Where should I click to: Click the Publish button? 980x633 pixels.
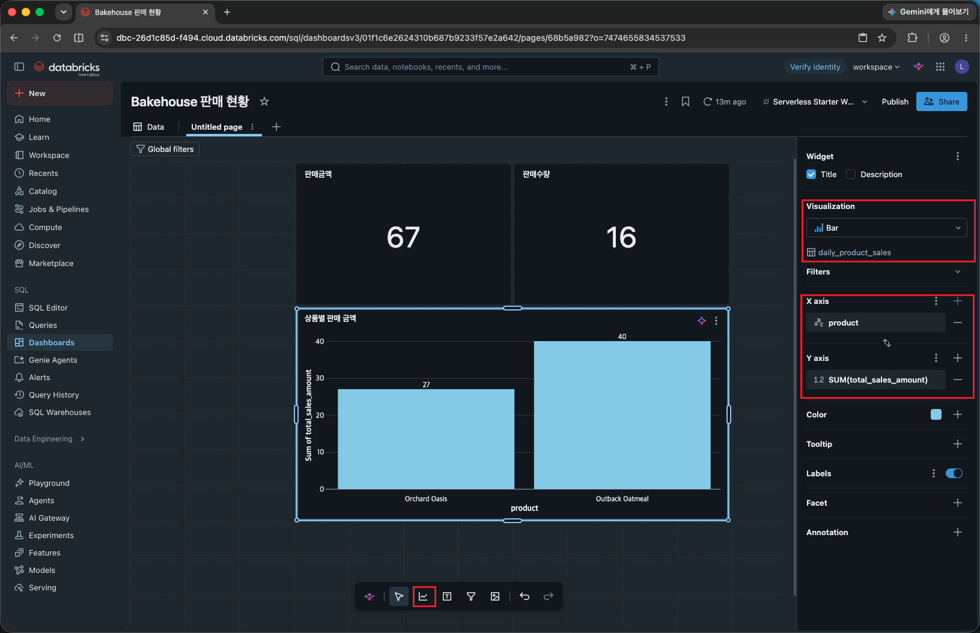point(895,101)
